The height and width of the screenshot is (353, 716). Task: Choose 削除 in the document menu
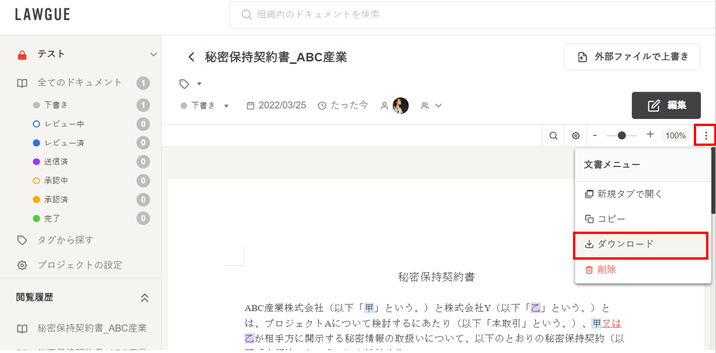point(606,270)
